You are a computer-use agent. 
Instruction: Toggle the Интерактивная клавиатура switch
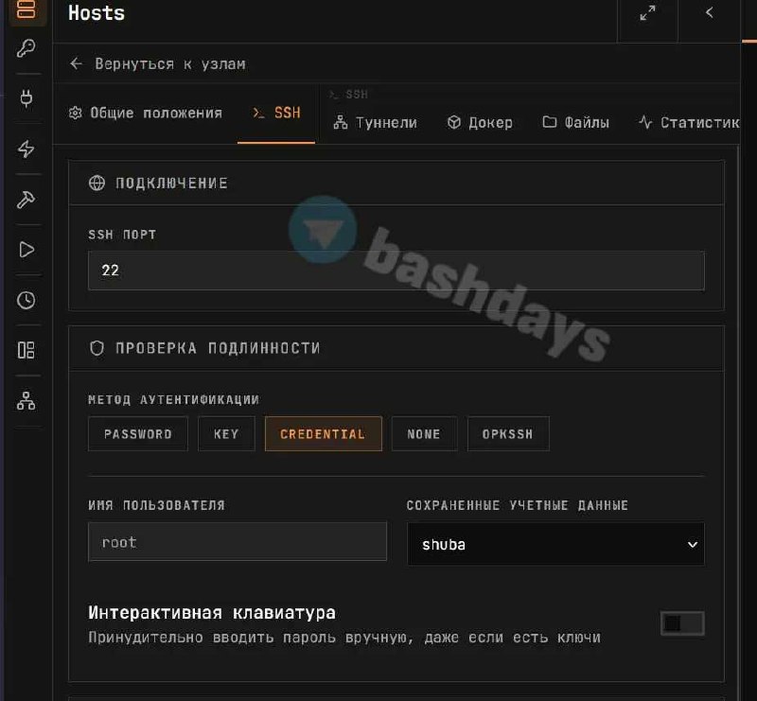pyautogui.click(x=682, y=623)
